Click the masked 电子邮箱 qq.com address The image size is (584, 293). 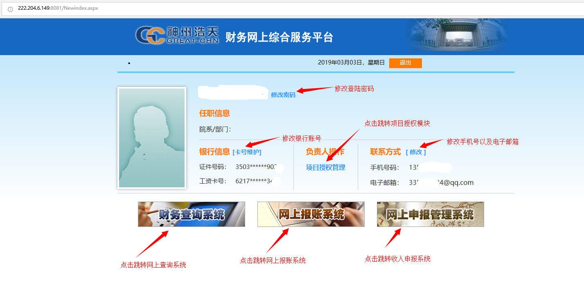pyautogui.click(x=441, y=182)
